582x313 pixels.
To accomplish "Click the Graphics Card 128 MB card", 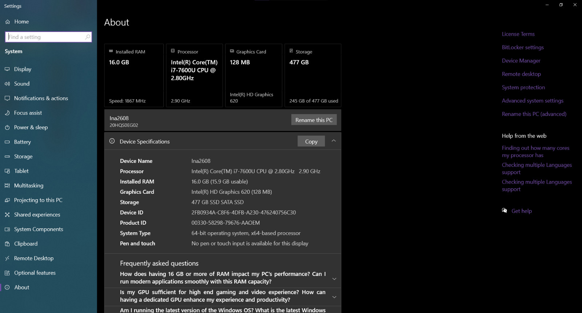I will coord(254,76).
